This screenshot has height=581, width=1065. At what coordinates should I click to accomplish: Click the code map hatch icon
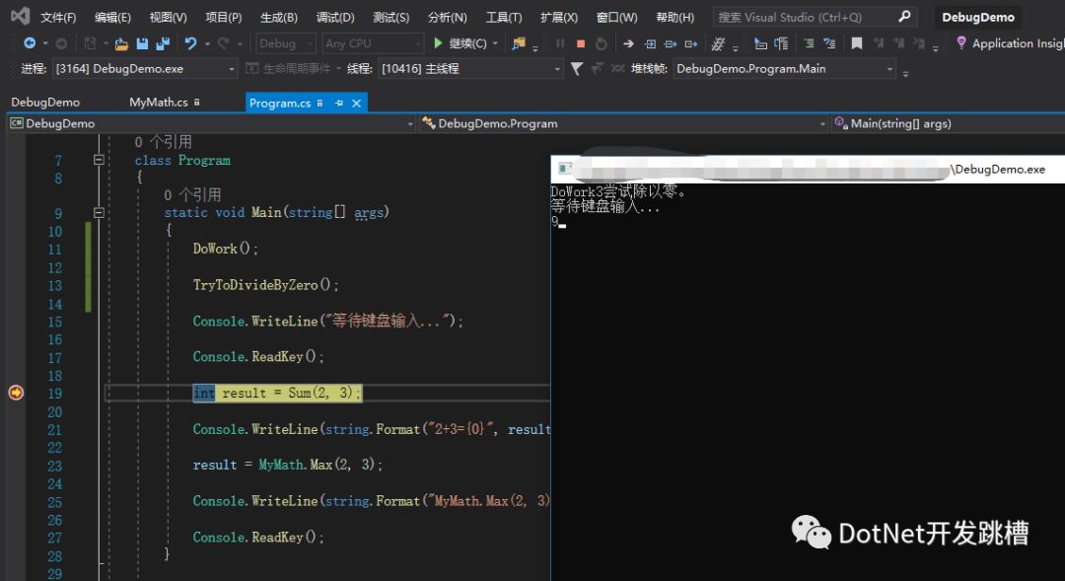[x=718, y=44]
